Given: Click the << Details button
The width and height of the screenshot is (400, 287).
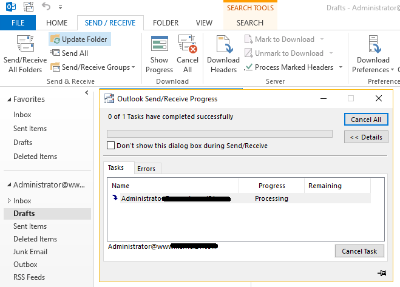Looking at the screenshot, I should point(366,137).
